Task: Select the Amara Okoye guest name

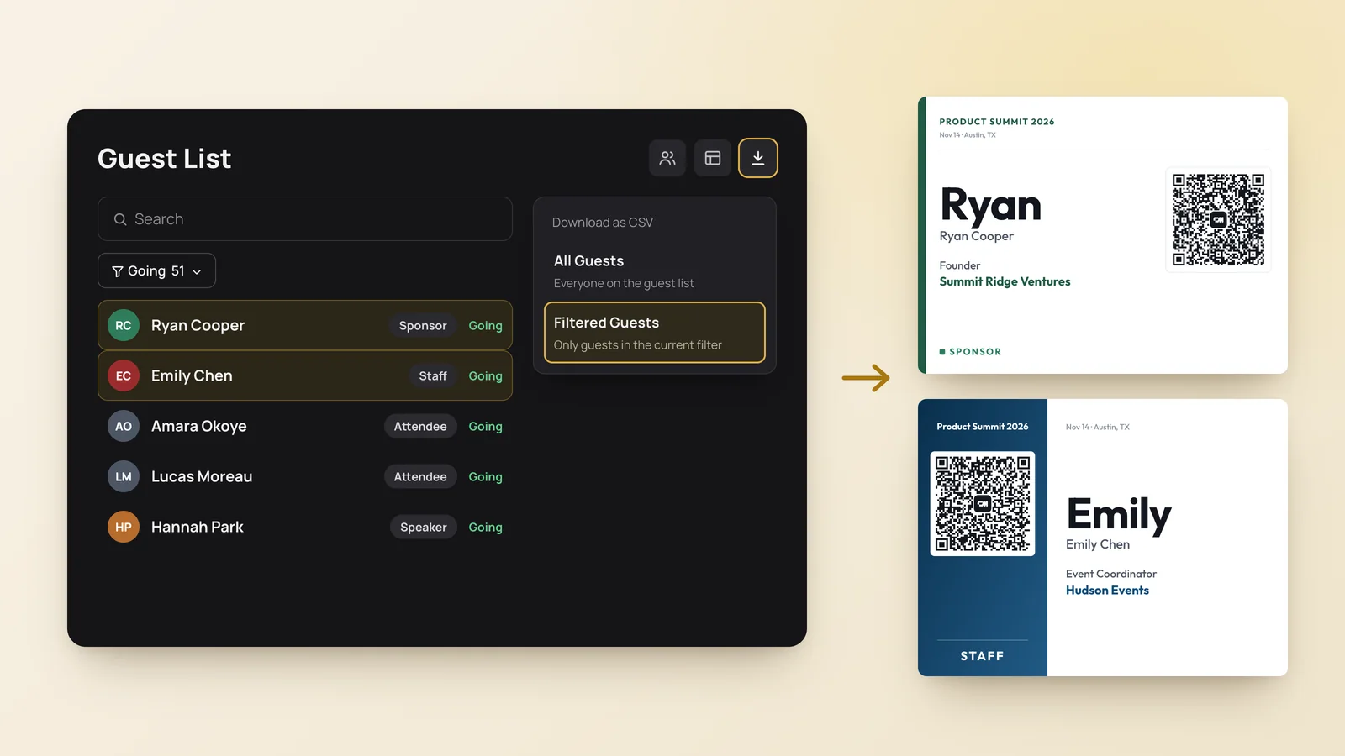Action: click(x=199, y=426)
